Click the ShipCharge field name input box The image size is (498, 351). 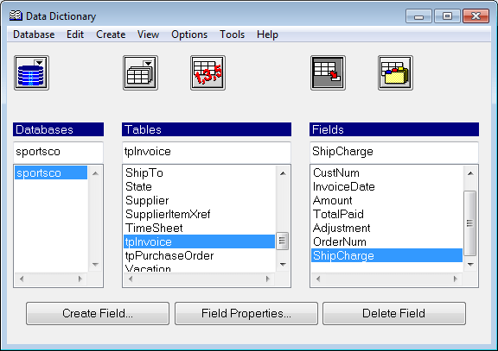pos(394,152)
